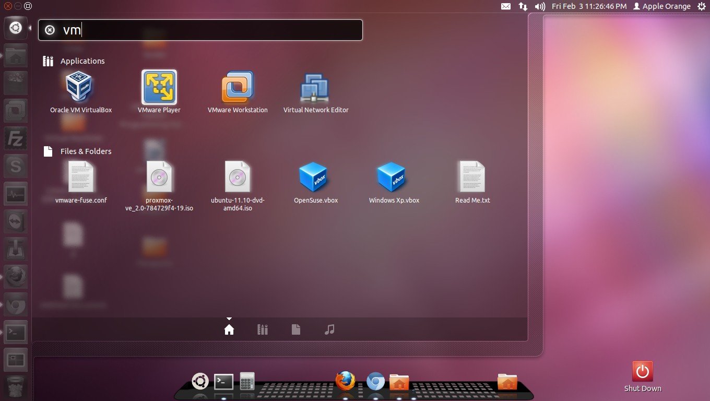Open home folder beside Chromium on dock

click(x=399, y=382)
